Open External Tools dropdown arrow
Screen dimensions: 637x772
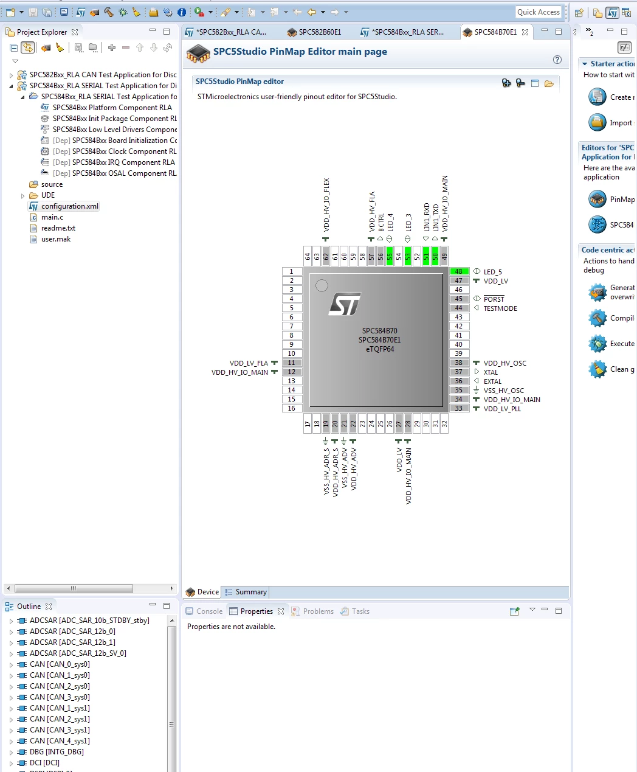(211, 12)
